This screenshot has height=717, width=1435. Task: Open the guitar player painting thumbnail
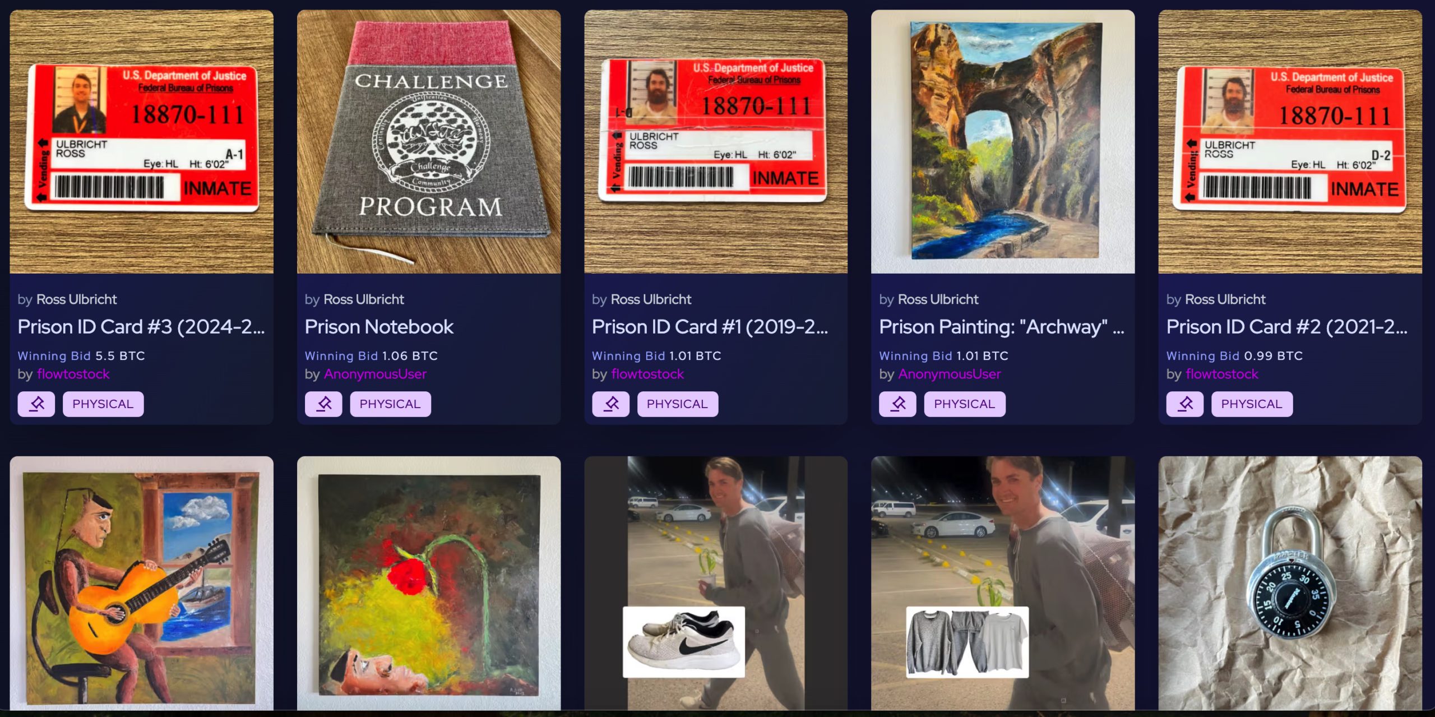[x=142, y=583]
